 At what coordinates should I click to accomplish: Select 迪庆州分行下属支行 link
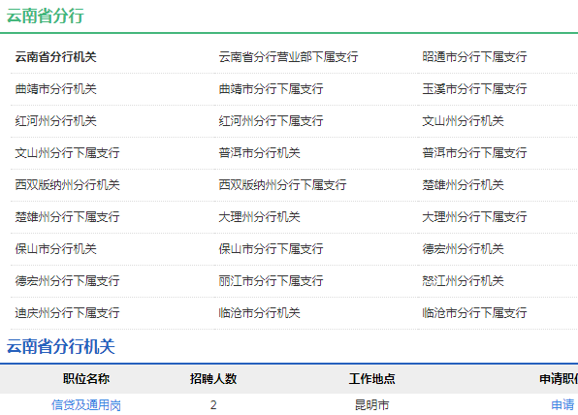(68, 313)
